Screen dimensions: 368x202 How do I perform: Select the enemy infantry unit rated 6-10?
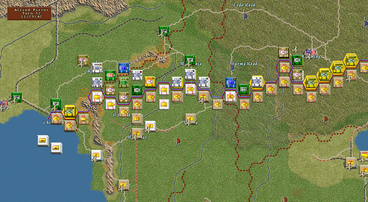tap(57, 119)
